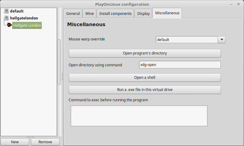This screenshot has width=244, height=146.
Task: Close the PlayOnLinux configuration window
Action: click(x=238, y=4)
